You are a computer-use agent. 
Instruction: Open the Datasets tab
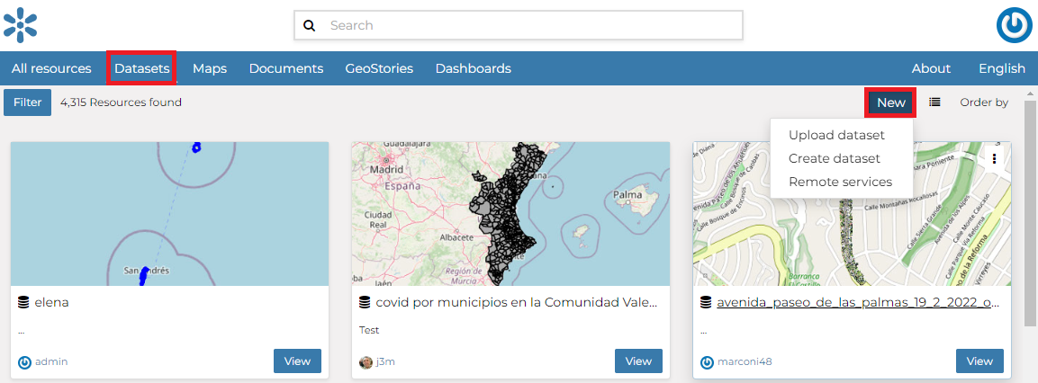[141, 69]
